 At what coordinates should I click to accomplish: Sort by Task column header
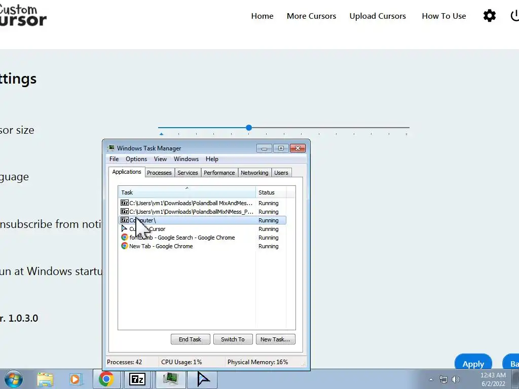[187, 192]
